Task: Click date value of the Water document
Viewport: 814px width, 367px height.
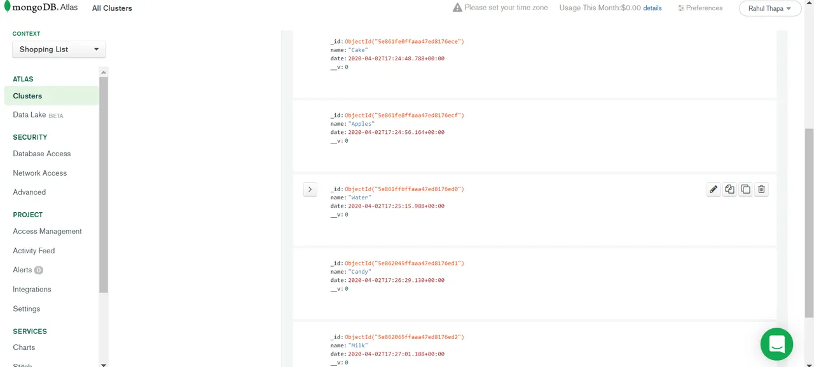Action: click(x=396, y=206)
